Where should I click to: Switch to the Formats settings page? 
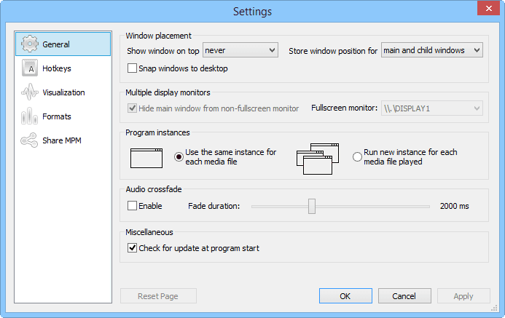pos(56,116)
